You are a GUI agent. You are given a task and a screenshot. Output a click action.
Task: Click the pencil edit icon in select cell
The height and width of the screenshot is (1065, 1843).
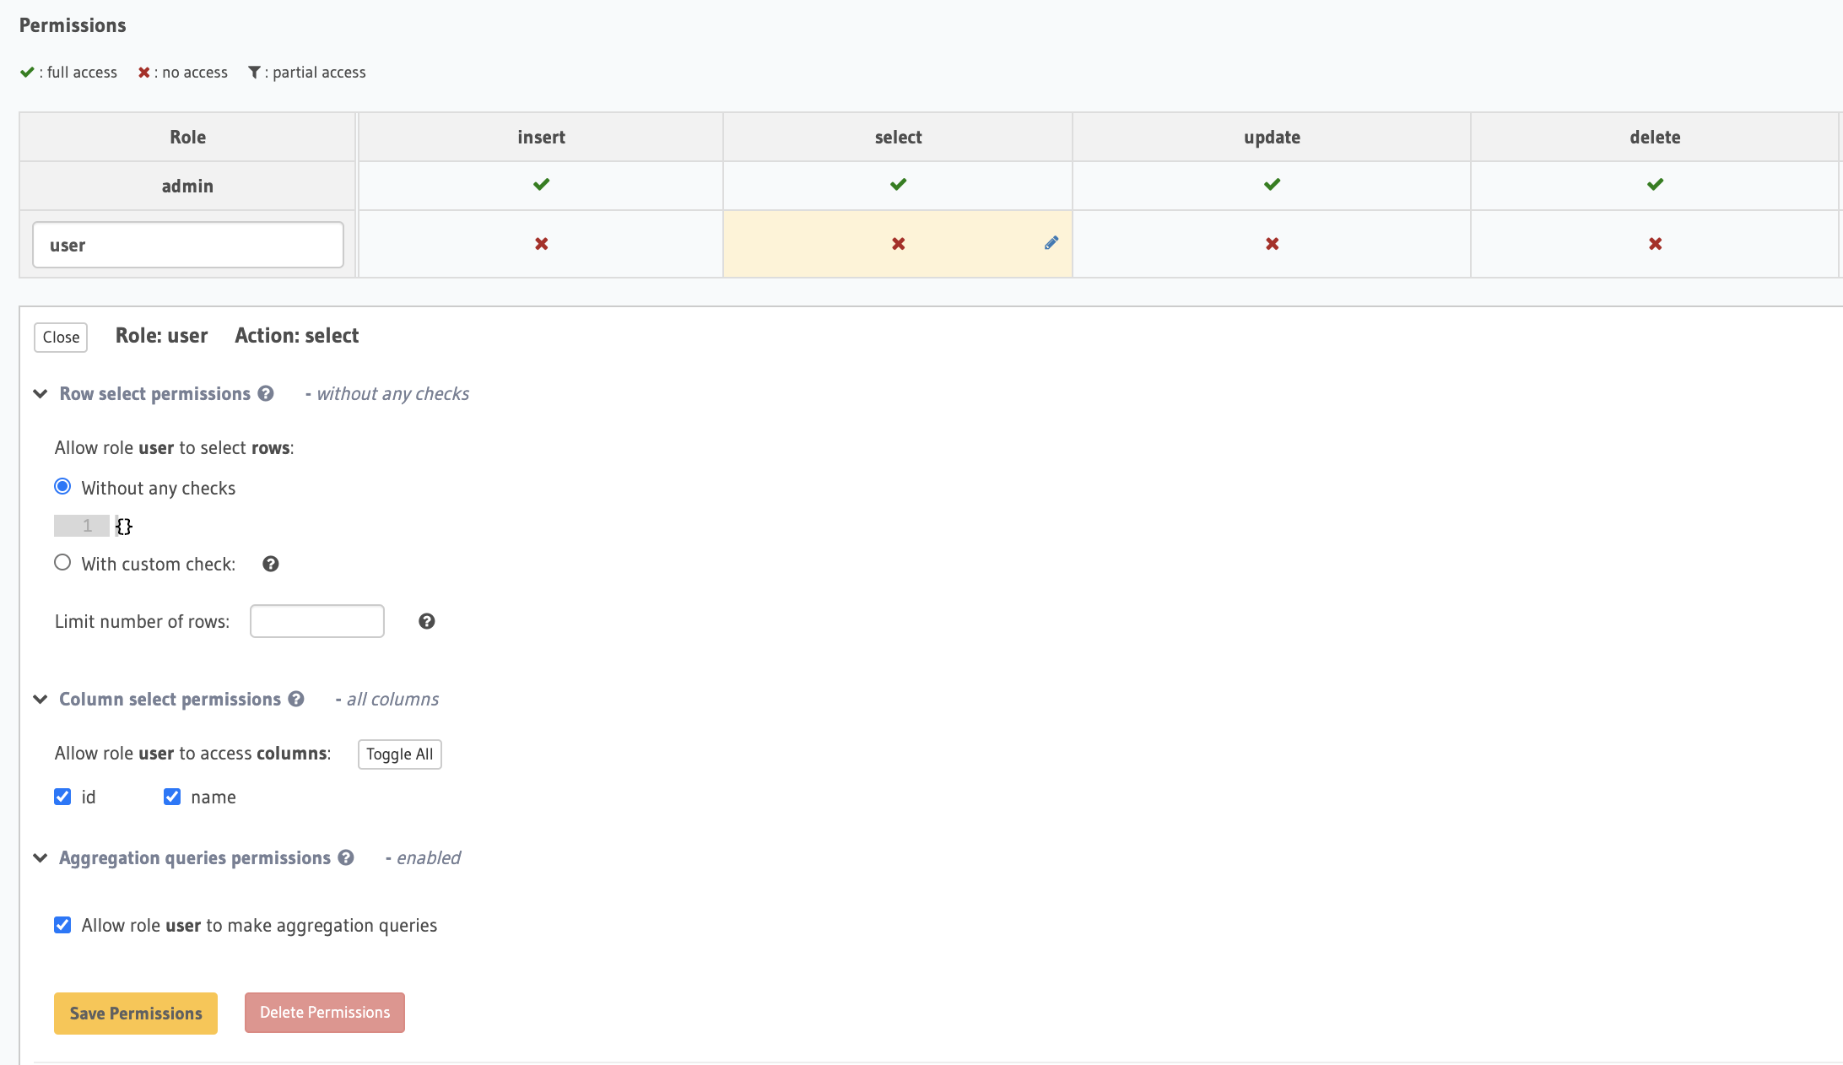click(1051, 243)
